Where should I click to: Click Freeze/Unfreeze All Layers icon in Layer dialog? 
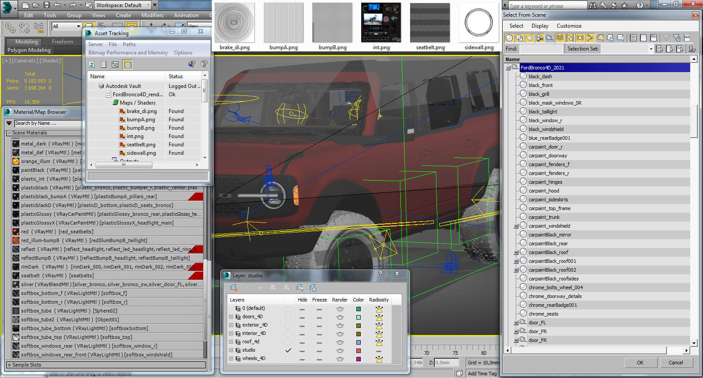[x=313, y=288]
